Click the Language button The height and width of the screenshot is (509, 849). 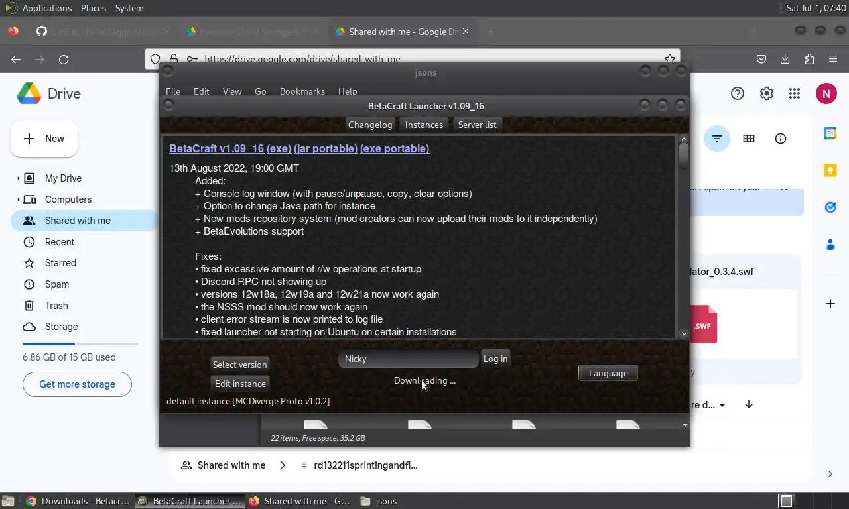point(608,373)
